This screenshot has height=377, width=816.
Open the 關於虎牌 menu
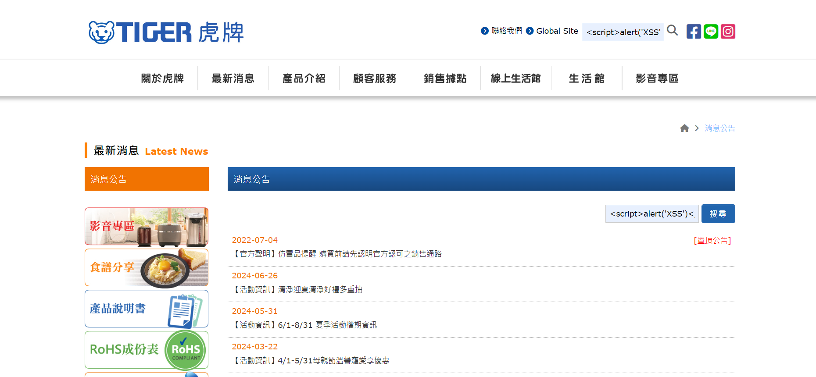(162, 78)
